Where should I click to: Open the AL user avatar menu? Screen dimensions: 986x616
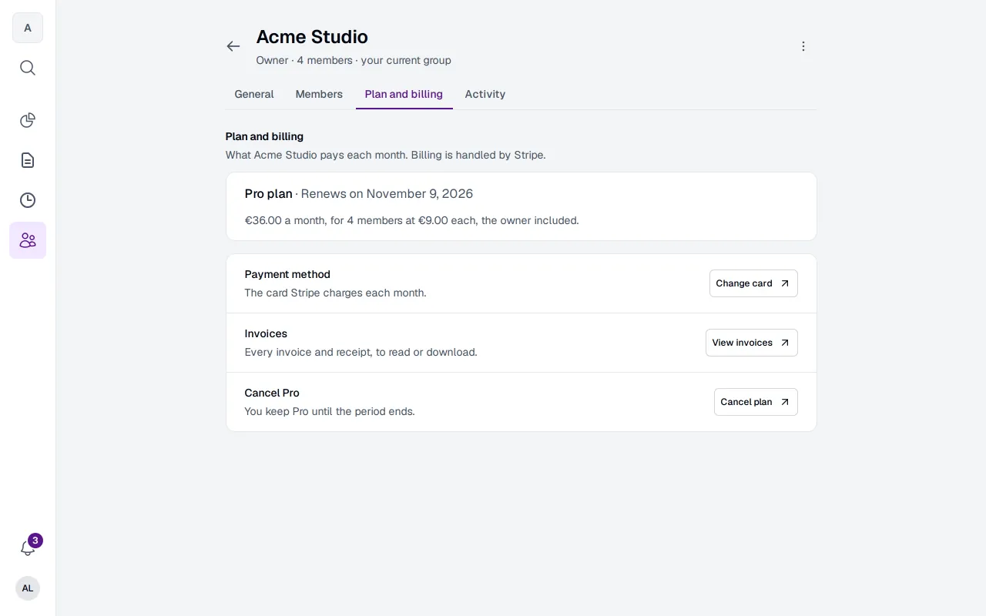pyautogui.click(x=28, y=588)
